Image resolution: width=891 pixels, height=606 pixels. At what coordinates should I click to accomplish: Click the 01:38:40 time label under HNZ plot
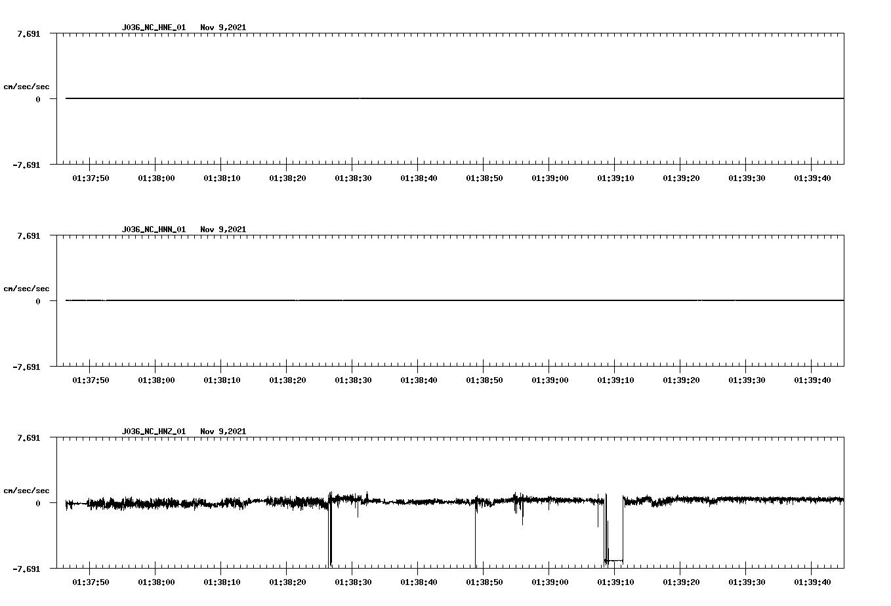pyautogui.click(x=419, y=582)
